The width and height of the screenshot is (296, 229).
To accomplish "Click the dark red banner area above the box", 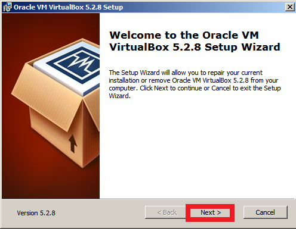I will (x=50, y=25).
